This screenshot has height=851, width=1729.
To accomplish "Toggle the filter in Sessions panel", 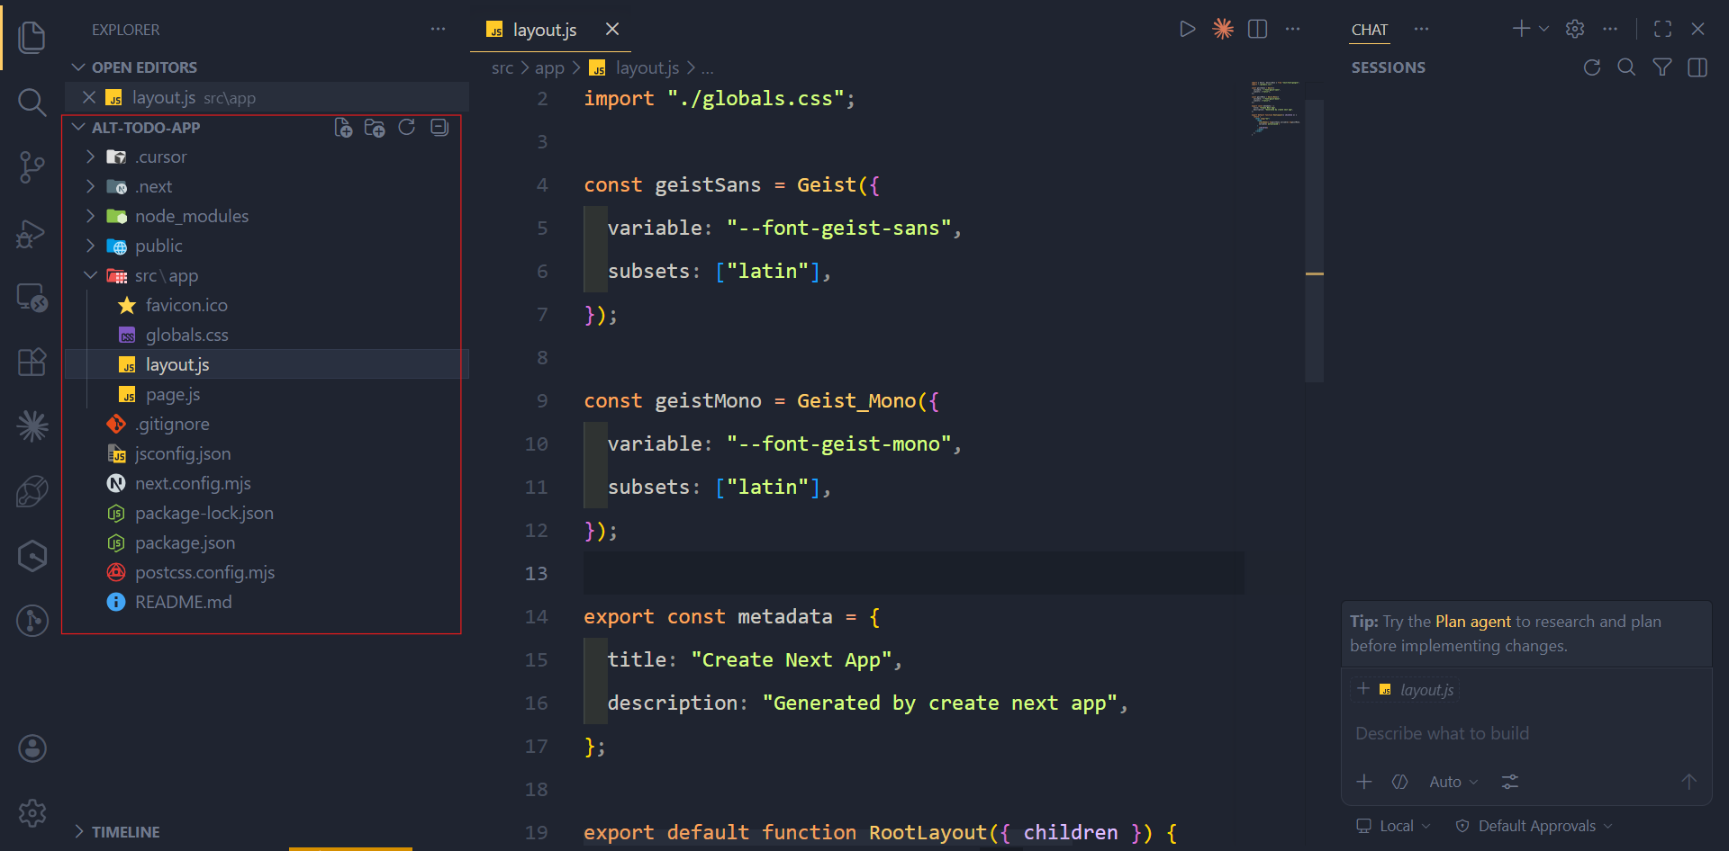I will pos(1662,67).
